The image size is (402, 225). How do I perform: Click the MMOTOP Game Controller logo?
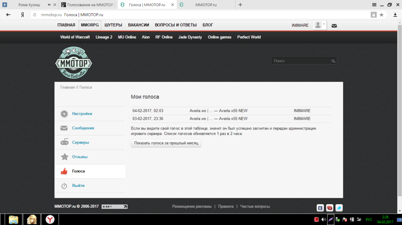click(74, 63)
